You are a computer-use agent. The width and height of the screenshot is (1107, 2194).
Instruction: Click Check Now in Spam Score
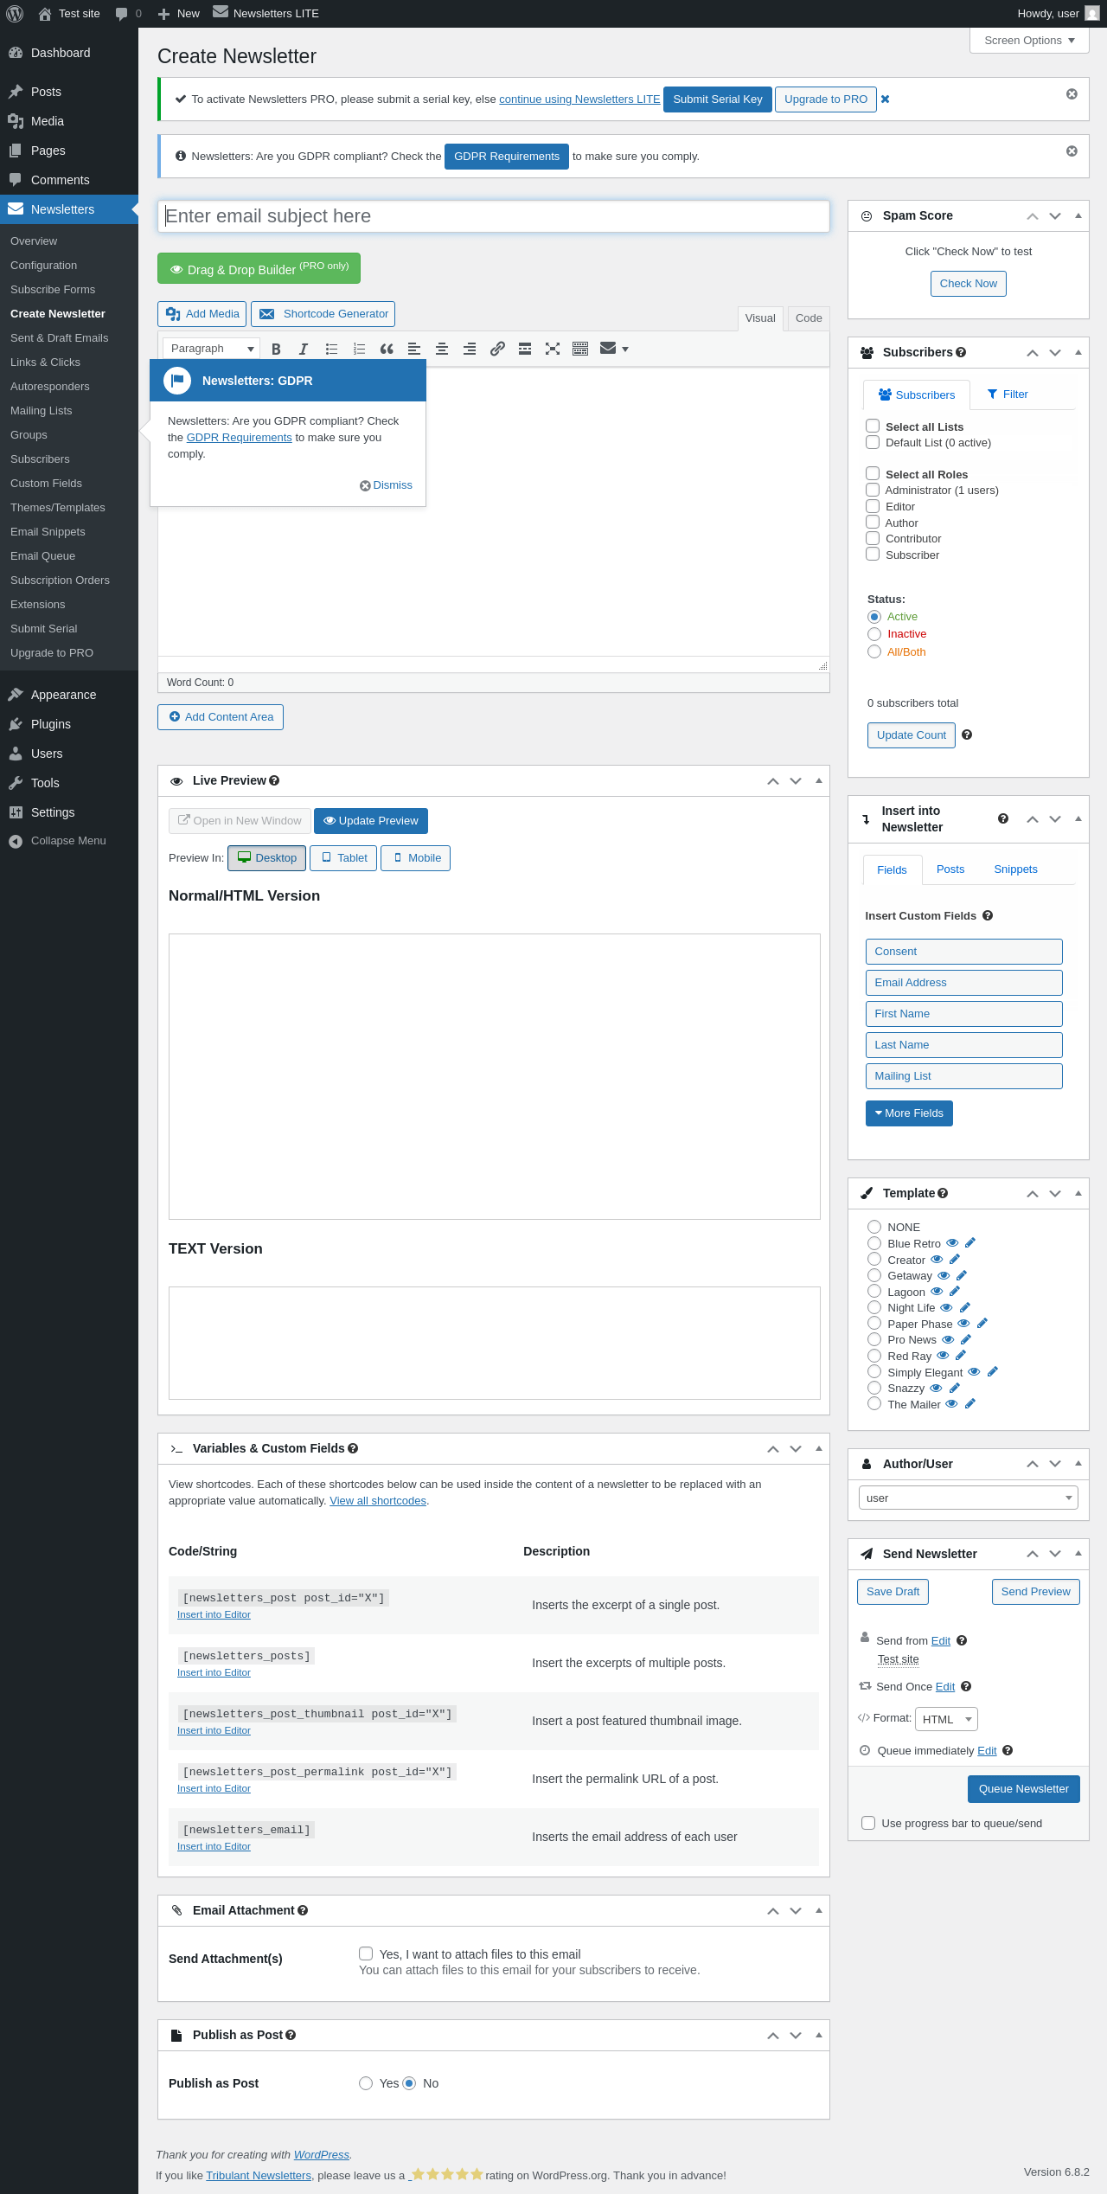969,284
